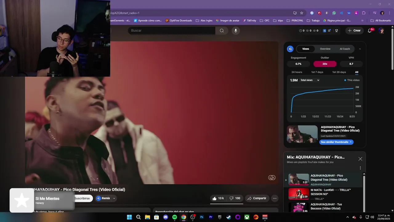Screen dimensions: 394x222
Task: Click the video watermark icon in player
Action: (x=272, y=177)
